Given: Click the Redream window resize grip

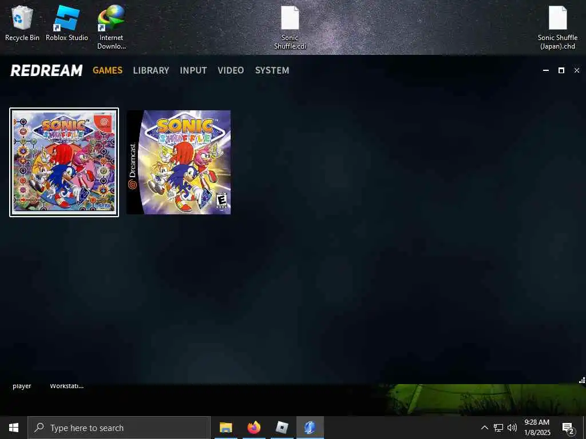Looking at the screenshot, I should point(582,380).
